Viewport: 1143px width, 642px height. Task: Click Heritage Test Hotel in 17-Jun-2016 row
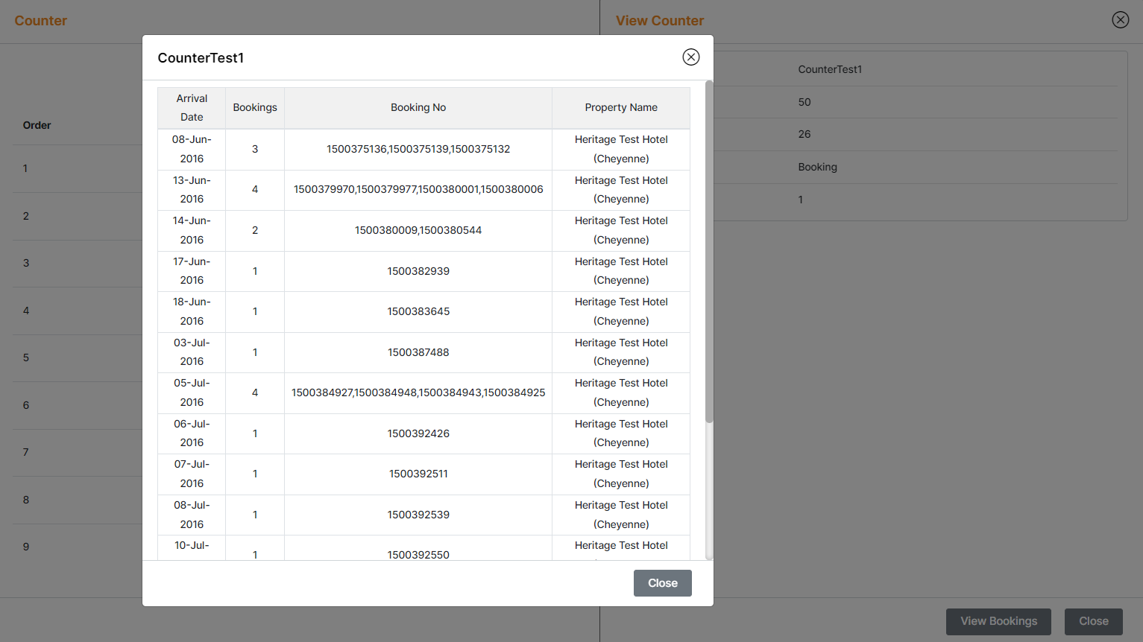(621, 271)
